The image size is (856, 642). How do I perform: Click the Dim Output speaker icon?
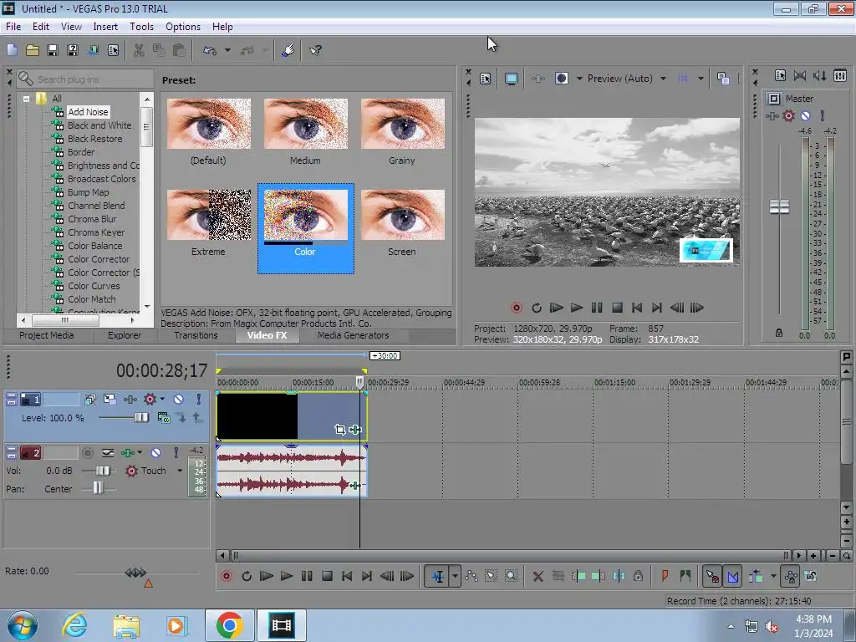[x=819, y=76]
